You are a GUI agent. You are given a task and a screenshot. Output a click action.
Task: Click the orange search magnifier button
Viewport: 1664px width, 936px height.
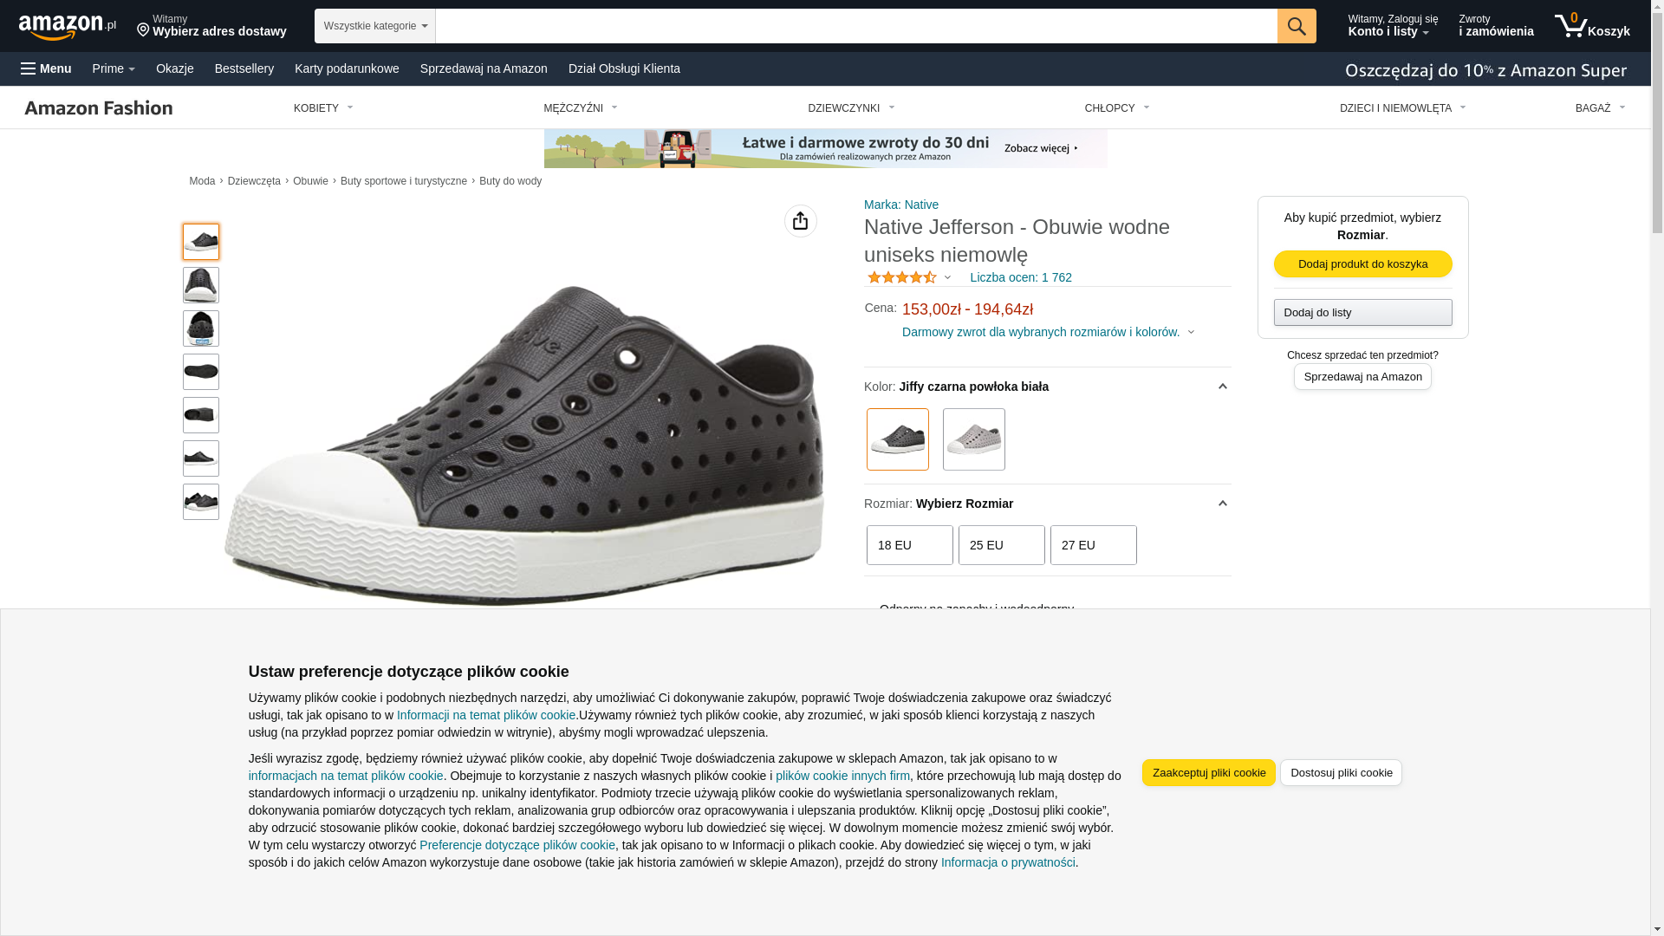[1296, 26]
